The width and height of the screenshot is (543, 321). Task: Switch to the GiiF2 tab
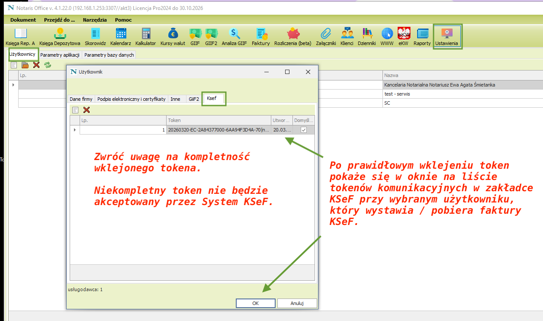(x=193, y=99)
